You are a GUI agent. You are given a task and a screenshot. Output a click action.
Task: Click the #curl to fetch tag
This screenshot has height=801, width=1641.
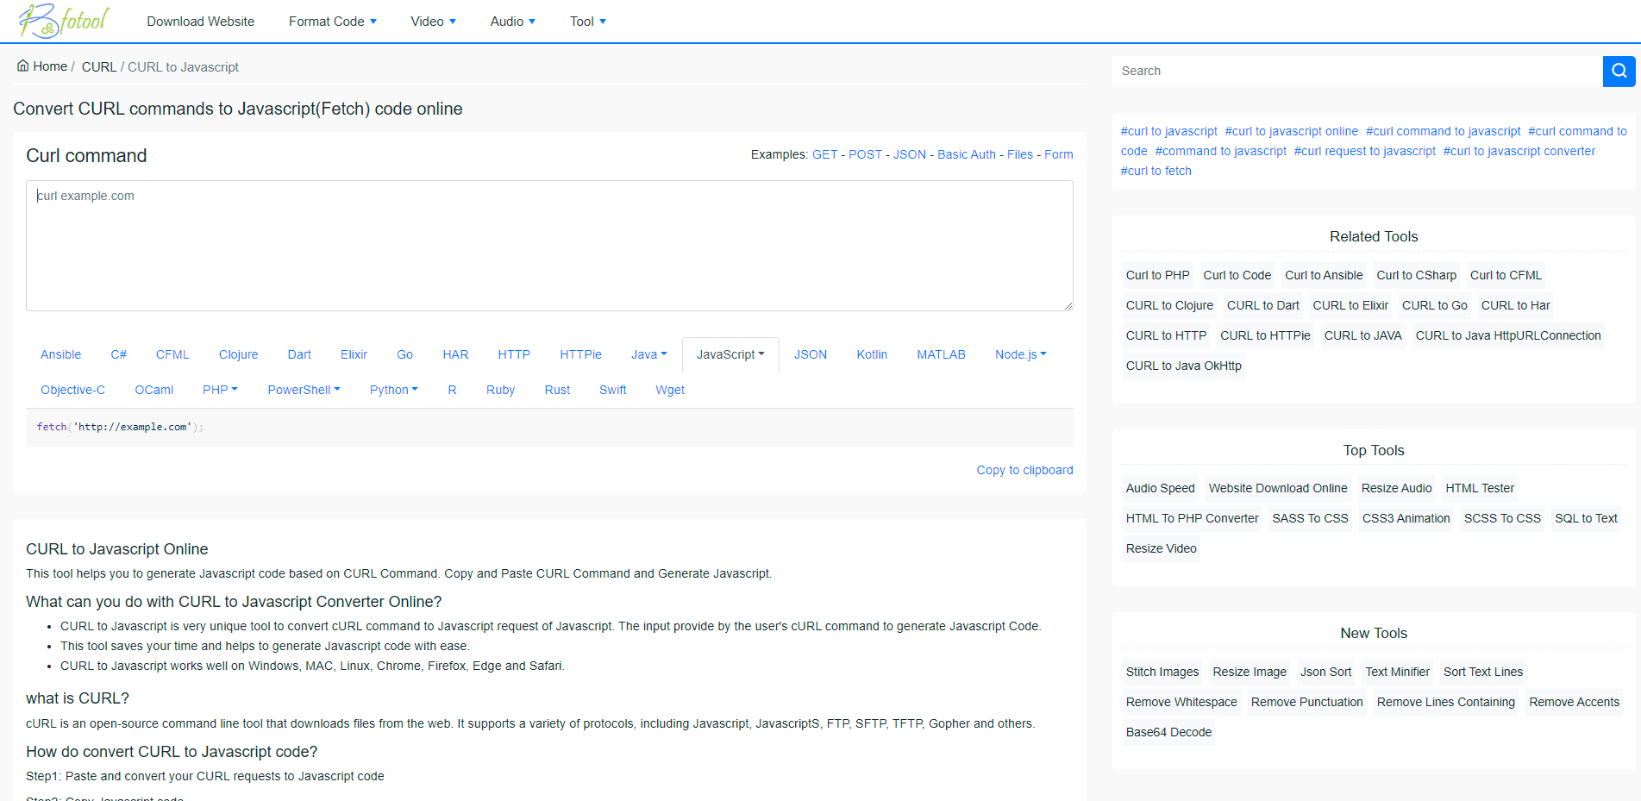pos(1156,171)
